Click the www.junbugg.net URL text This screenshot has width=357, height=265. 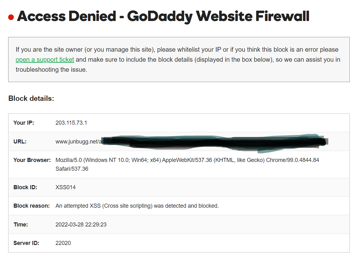[77, 142]
